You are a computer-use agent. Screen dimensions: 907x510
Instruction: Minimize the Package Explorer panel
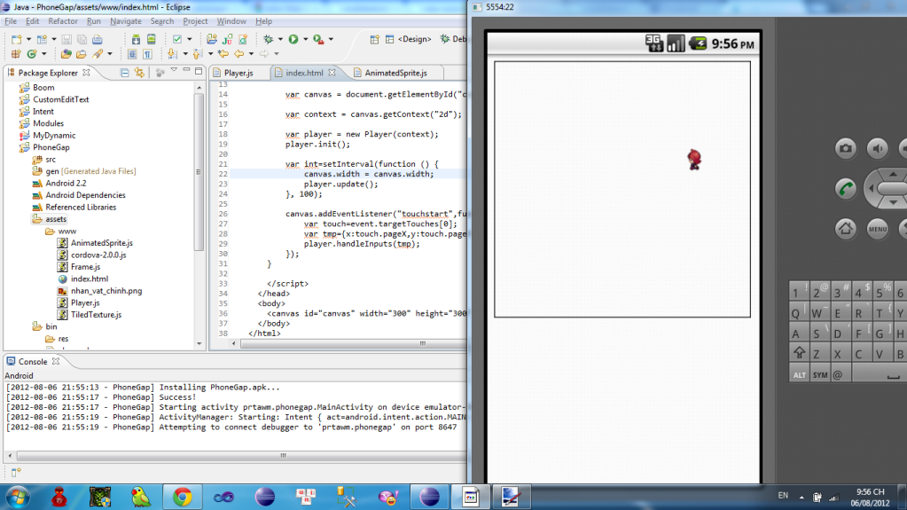[x=186, y=71]
